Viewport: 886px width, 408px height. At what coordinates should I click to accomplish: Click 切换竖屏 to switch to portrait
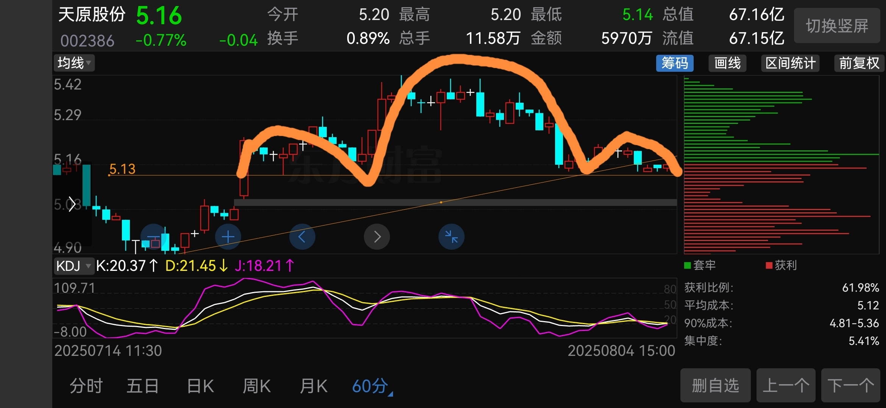coord(837,26)
